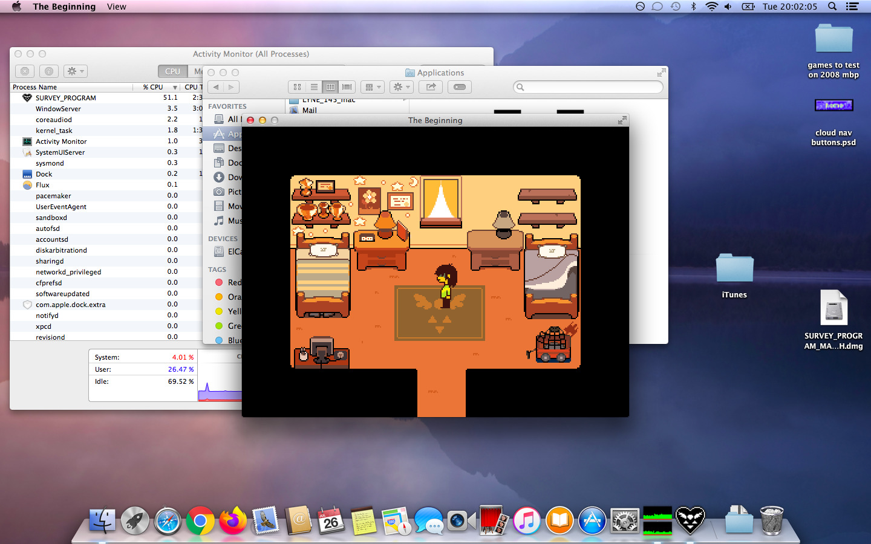Open the Finder Share button
Screen dimensions: 871x544
(x=431, y=87)
